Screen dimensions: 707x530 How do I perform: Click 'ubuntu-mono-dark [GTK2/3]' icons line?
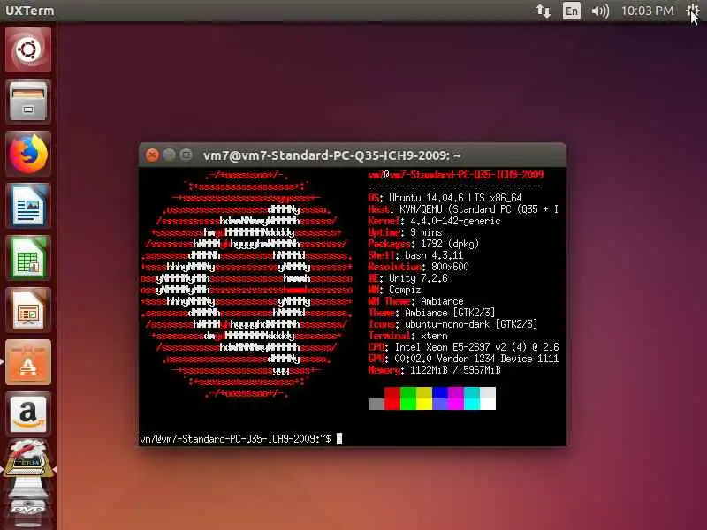coord(471,324)
